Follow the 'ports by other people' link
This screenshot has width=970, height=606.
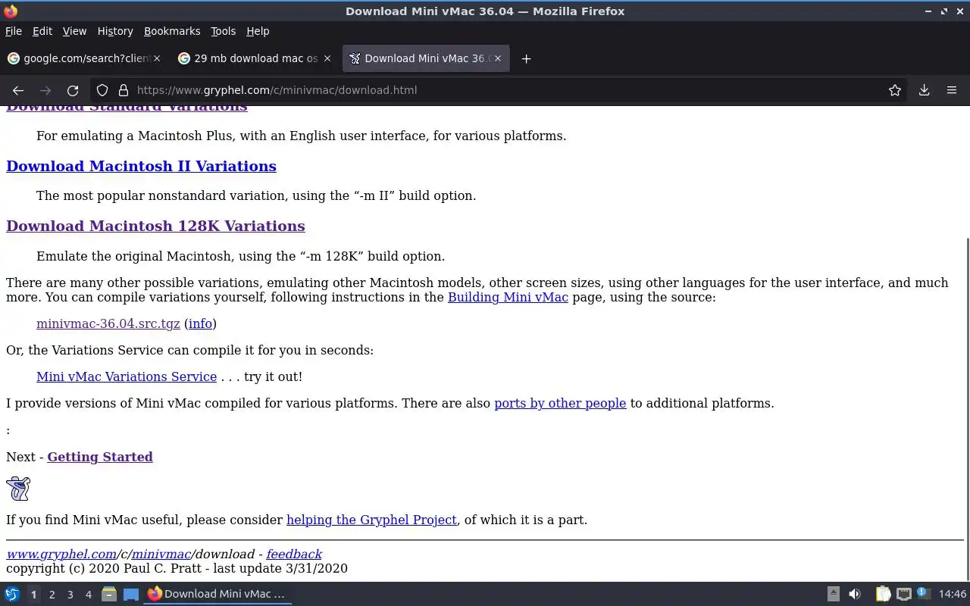pyautogui.click(x=560, y=403)
